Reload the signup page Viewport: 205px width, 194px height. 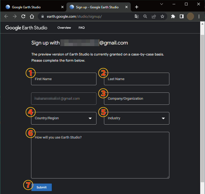coord(23,16)
